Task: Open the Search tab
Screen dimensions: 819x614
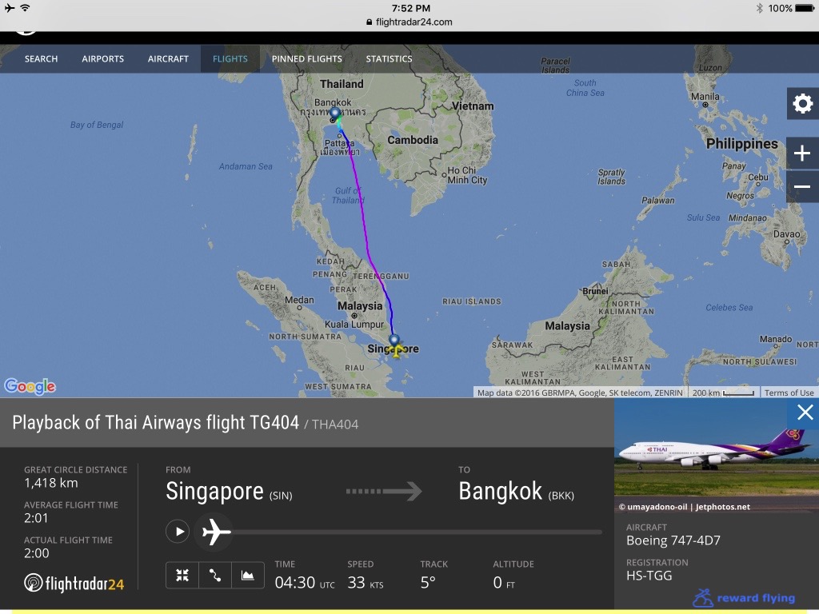Action: coord(42,59)
